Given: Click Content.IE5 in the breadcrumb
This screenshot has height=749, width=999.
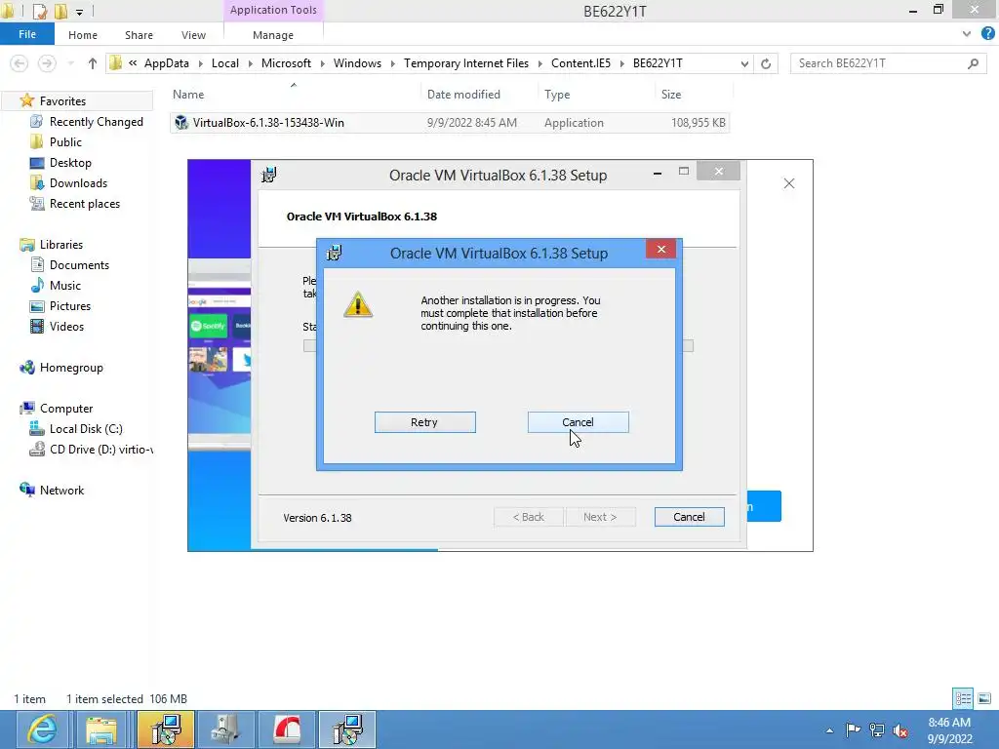Looking at the screenshot, I should coord(581,63).
